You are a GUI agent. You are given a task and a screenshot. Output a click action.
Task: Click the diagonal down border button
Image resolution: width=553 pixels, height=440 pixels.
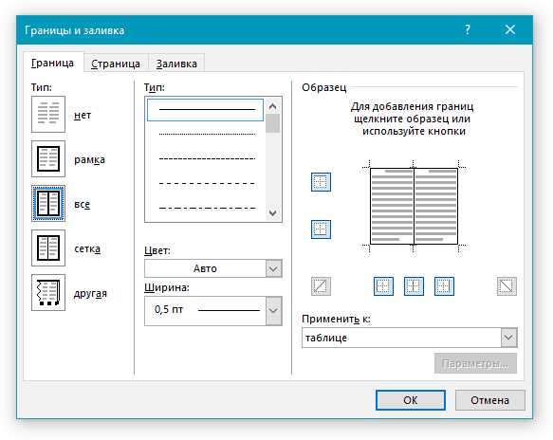[x=507, y=286]
